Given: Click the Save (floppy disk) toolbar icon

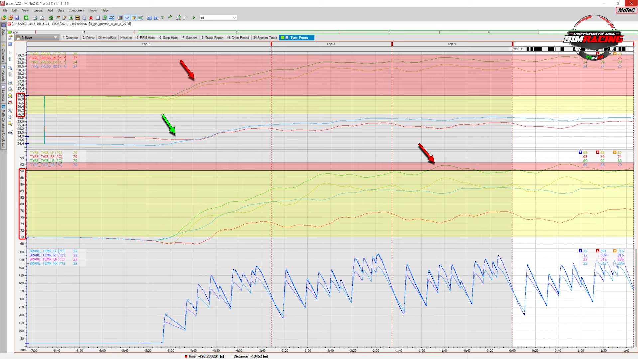Looking at the screenshot, I should [17, 18].
